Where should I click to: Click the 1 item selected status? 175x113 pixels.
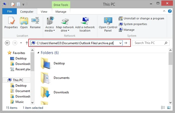(33, 108)
